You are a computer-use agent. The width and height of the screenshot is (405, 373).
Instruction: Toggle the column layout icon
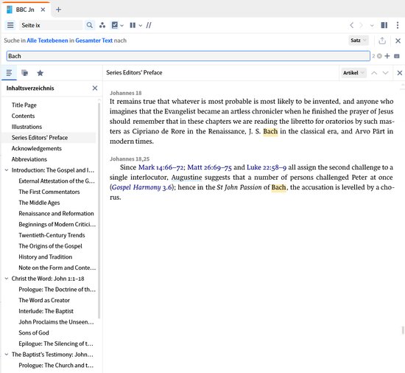pyautogui.click(x=133, y=25)
